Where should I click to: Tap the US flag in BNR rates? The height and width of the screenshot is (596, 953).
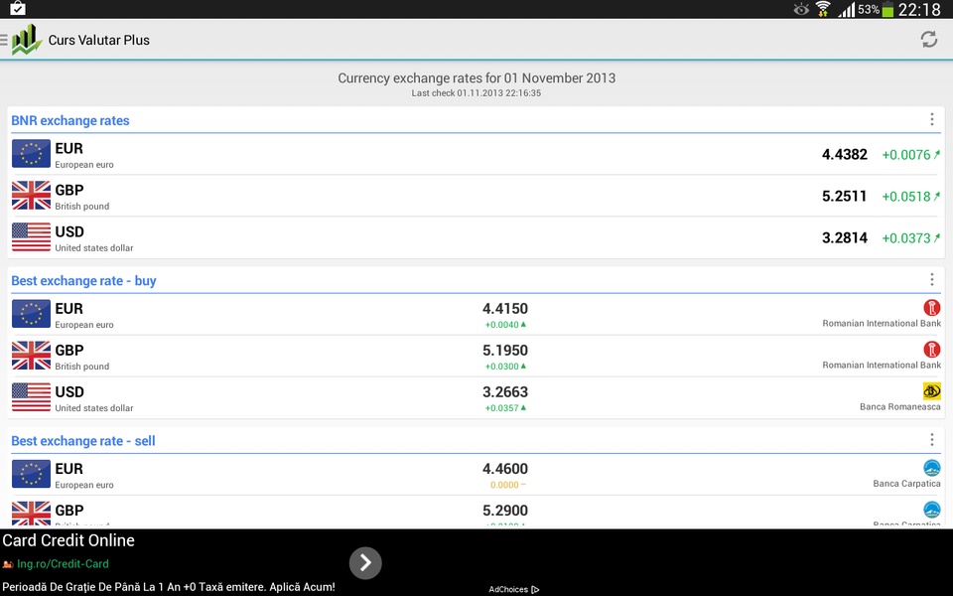[x=31, y=237]
